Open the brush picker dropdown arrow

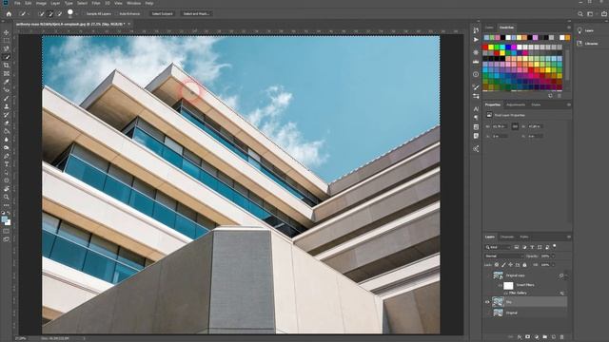76,14
